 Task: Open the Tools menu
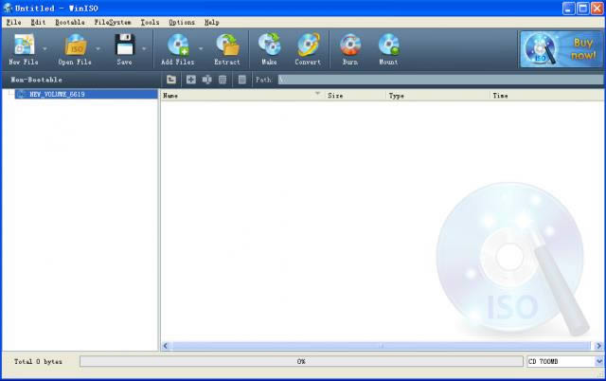[x=150, y=21]
